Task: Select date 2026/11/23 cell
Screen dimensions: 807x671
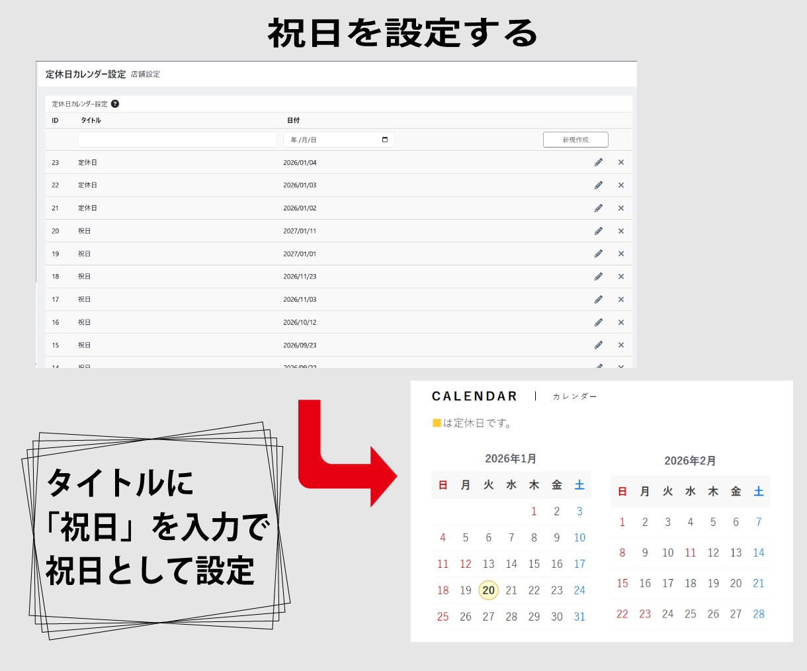Action: pyautogui.click(x=300, y=277)
